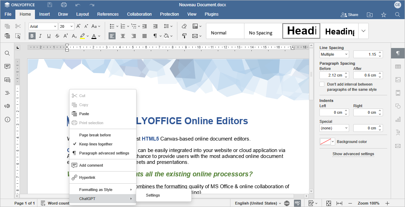Image resolution: width=405 pixels, height=207 pixels.
Task: Toggle Bold formatting button
Action: coord(32,36)
